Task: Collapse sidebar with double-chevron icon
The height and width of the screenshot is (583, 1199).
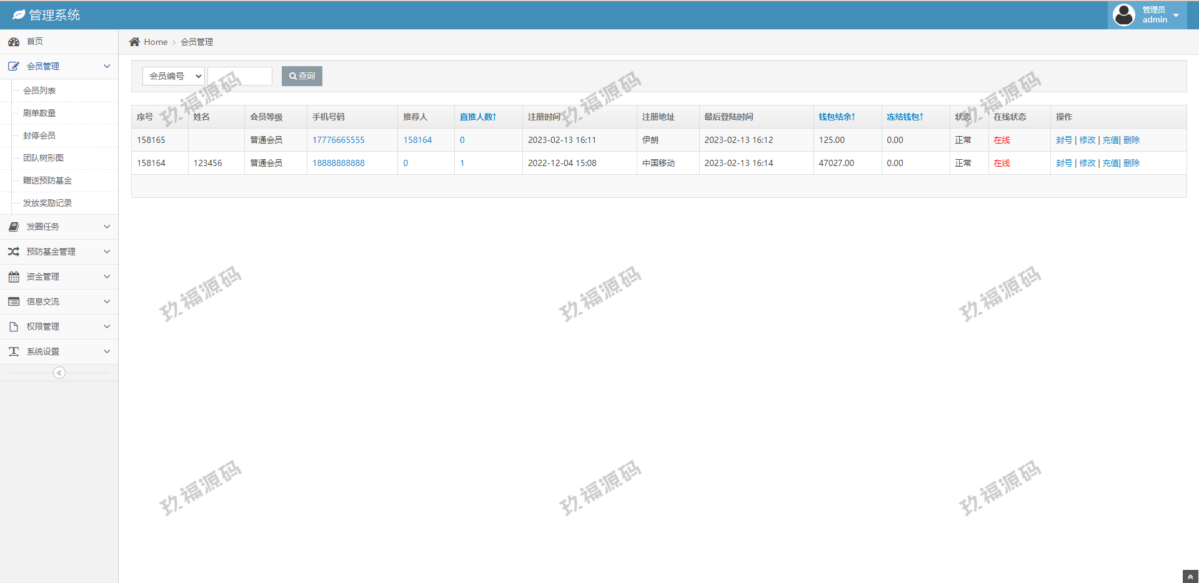Action: click(x=59, y=373)
